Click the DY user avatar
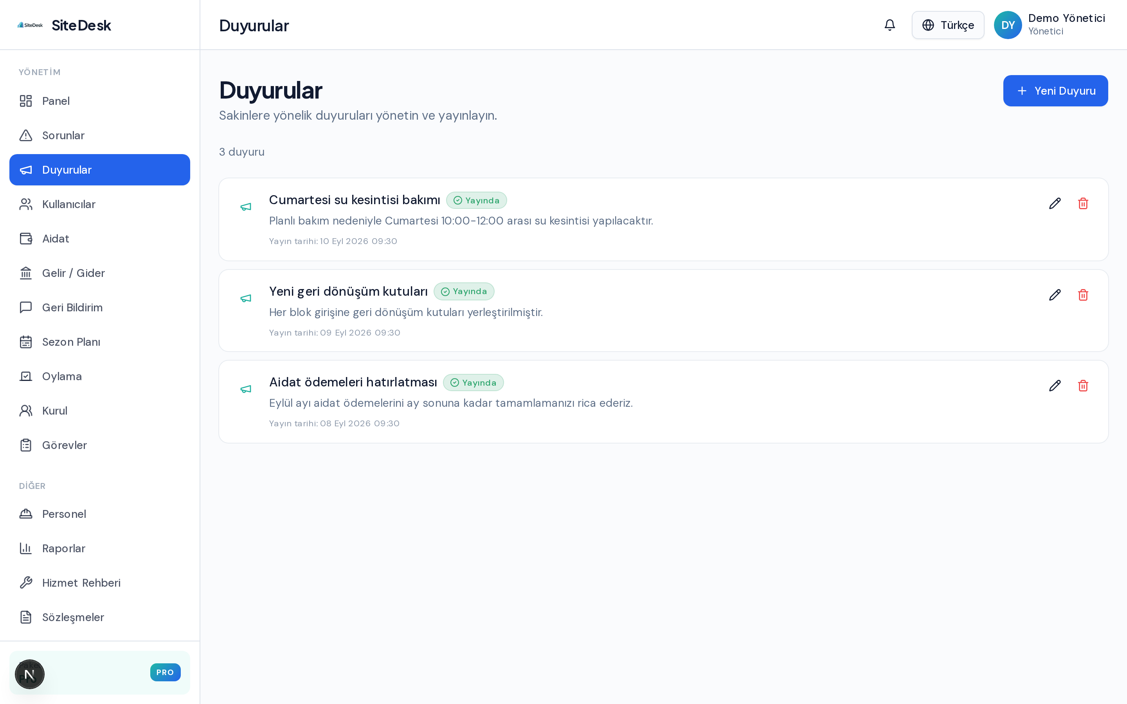This screenshot has height=704, width=1127. pos(1008,25)
